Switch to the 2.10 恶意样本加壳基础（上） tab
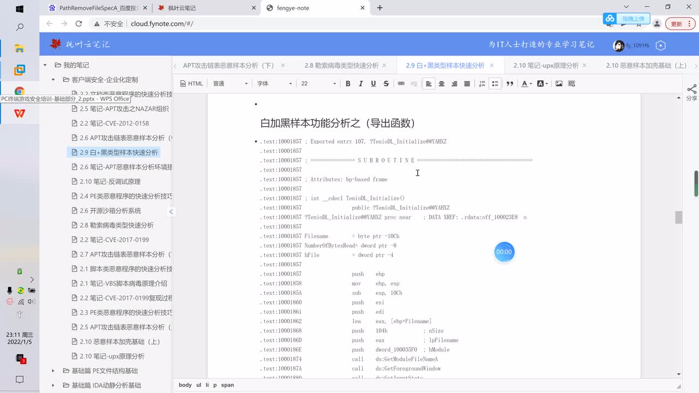The image size is (699, 393). [x=647, y=65]
